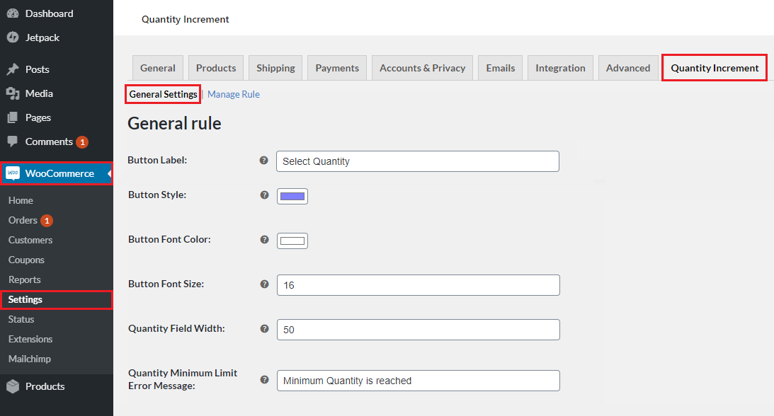This screenshot has height=416, width=774.
Task: Switch to the Manage Rule subtab
Action: [234, 93]
